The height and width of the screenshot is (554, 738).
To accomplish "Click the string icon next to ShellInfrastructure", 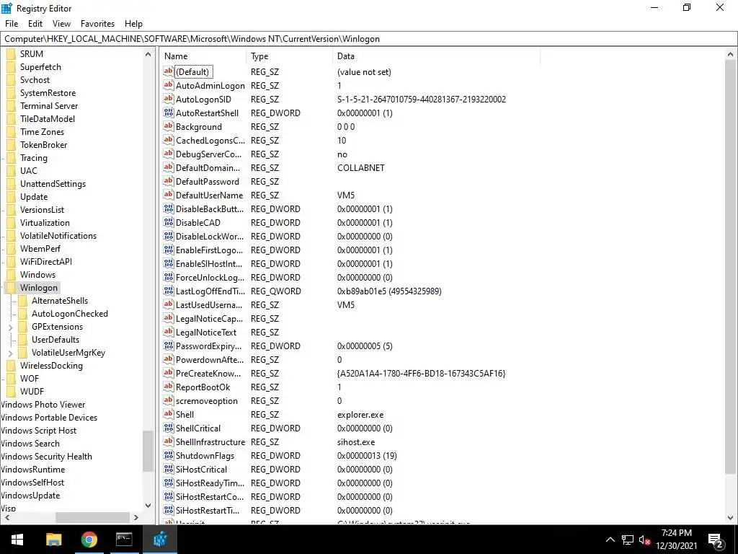I will tap(169, 442).
